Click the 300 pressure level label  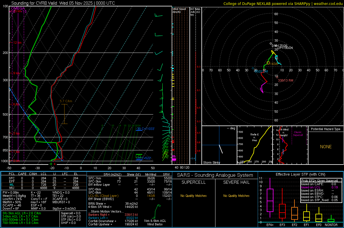point(5,80)
